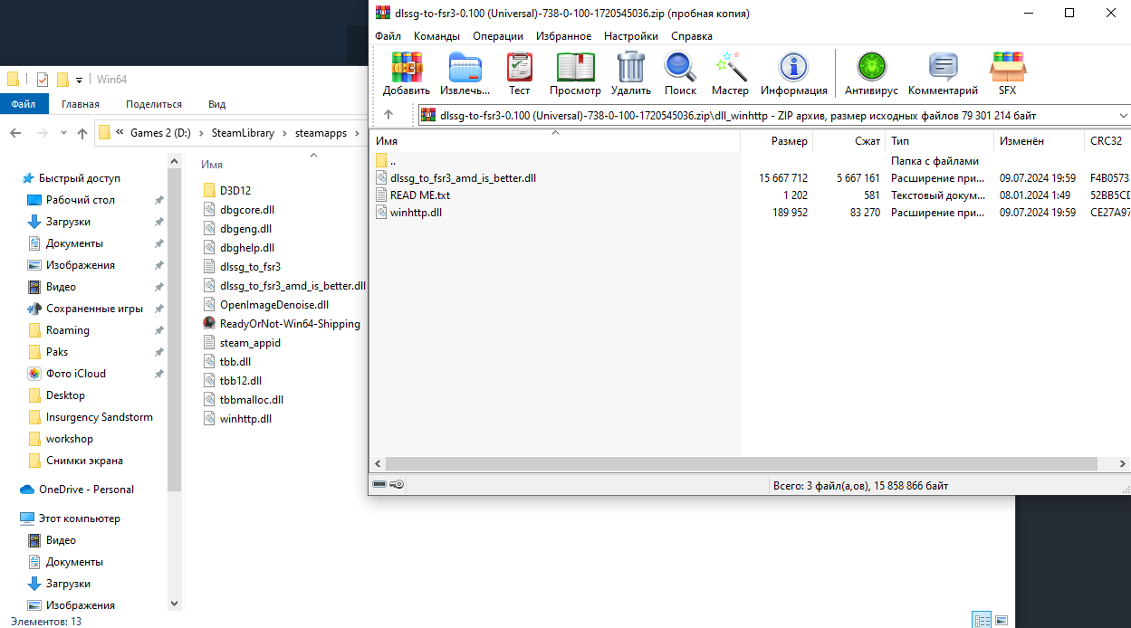Image resolution: width=1131 pixels, height=628 pixels.
Task: Click the Комментарий toolbar icon
Action: click(943, 73)
